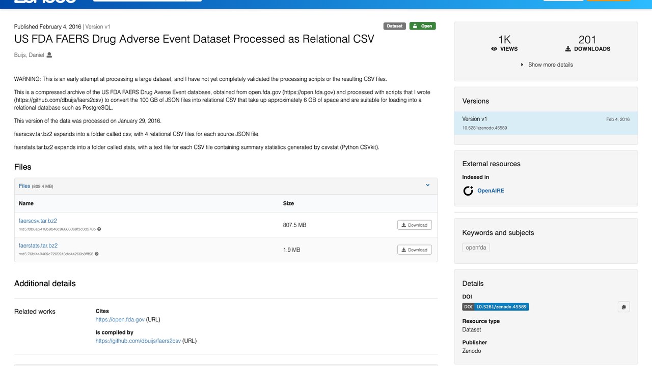Click the 807.5 MB size value
Viewport: 652px width, 366px height.
(x=294, y=225)
